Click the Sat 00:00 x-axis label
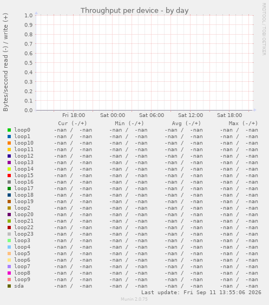The width and height of the screenshot is (269, 305). (113, 115)
